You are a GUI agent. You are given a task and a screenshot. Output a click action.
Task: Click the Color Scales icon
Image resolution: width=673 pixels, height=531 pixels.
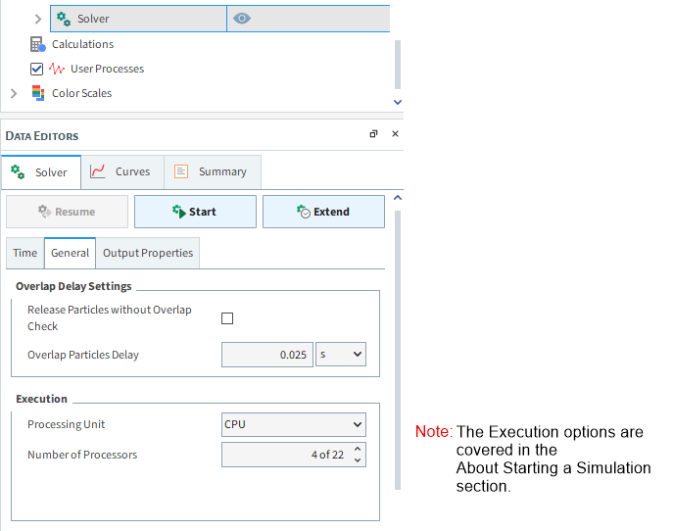point(38,93)
